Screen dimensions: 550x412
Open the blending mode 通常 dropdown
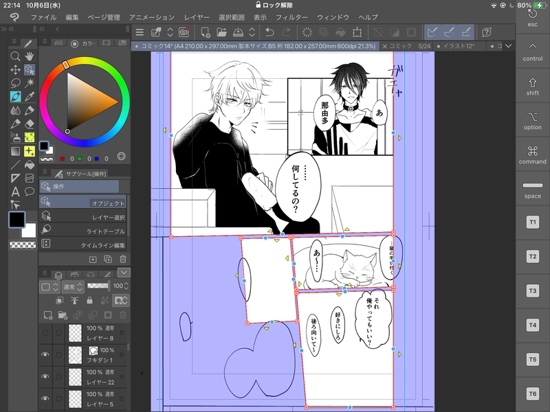pos(73,287)
